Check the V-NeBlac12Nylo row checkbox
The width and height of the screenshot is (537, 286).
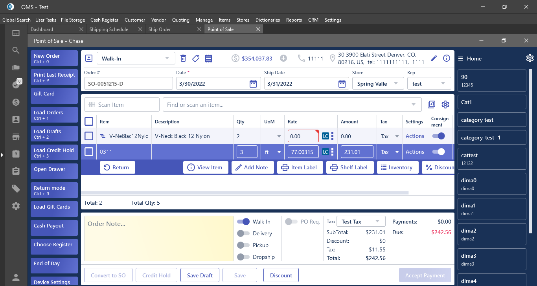coord(89,136)
